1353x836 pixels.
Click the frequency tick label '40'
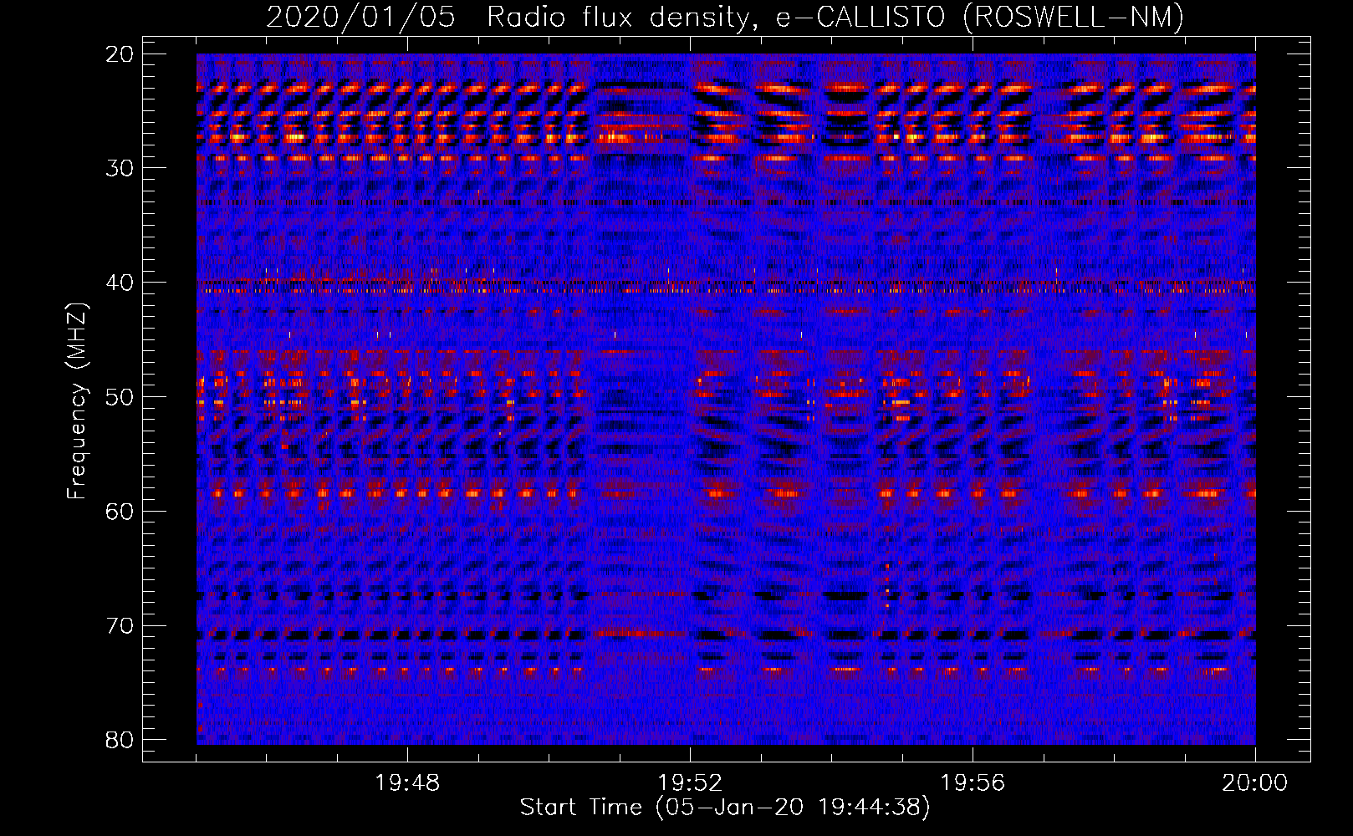click(120, 283)
